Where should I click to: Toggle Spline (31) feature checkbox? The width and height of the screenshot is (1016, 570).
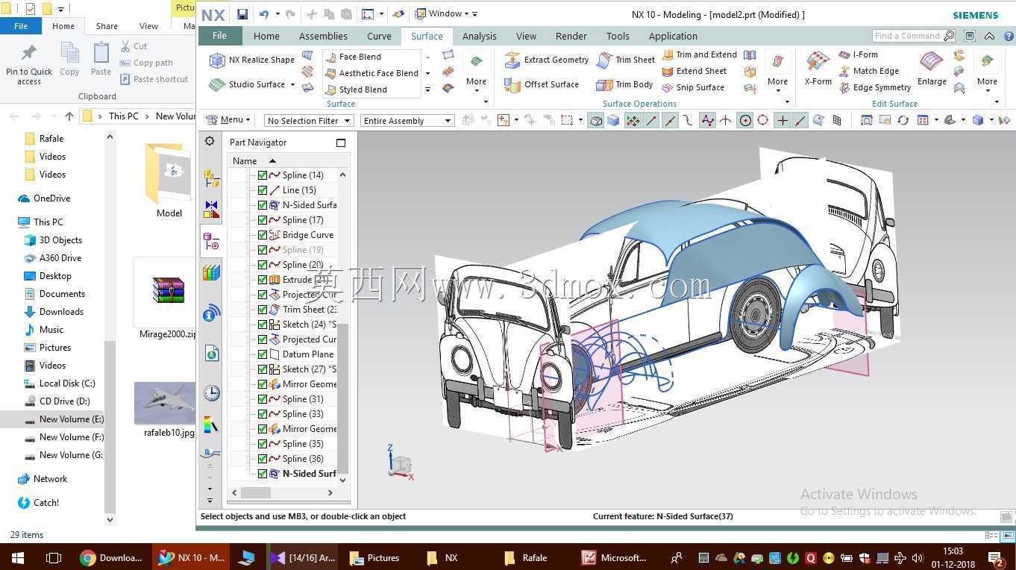263,399
